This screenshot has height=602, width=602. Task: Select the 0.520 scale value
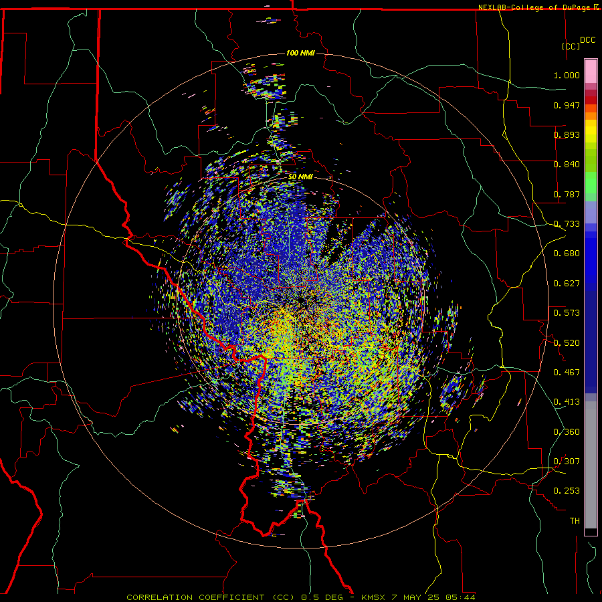(x=567, y=342)
